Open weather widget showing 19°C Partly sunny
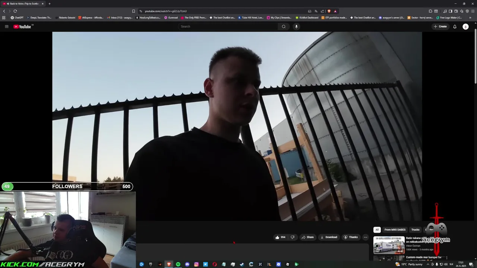This screenshot has width=477, height=268. point(409,264)
